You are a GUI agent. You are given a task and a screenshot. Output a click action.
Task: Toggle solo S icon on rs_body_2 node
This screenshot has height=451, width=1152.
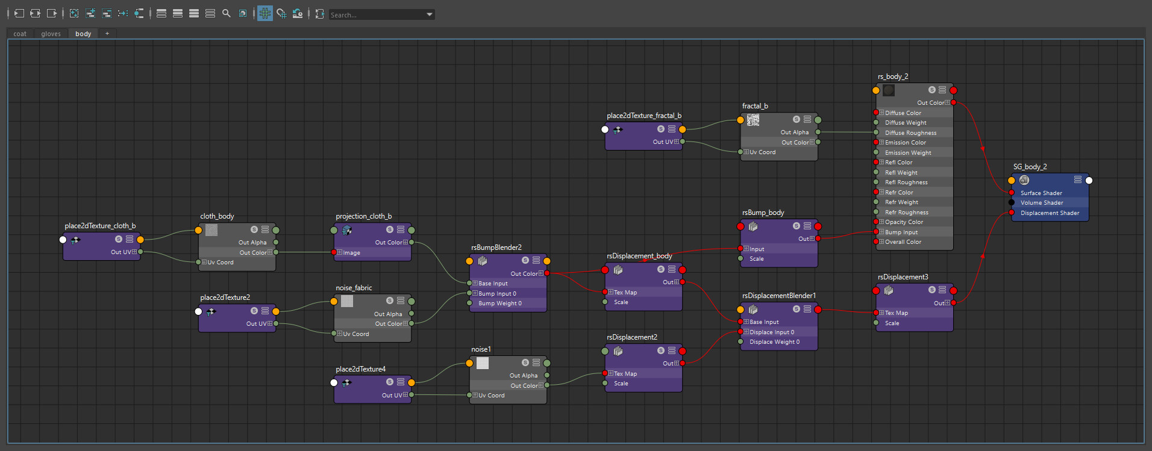[932, 90]
